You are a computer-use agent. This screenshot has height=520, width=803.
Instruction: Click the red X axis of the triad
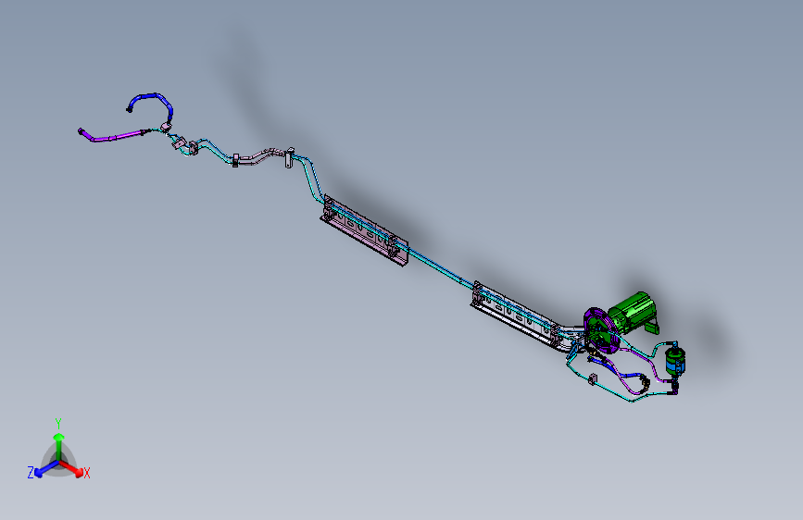72,468
